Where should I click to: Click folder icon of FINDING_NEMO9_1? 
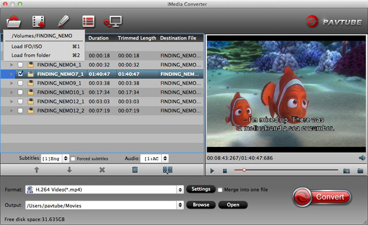(31, 83)
